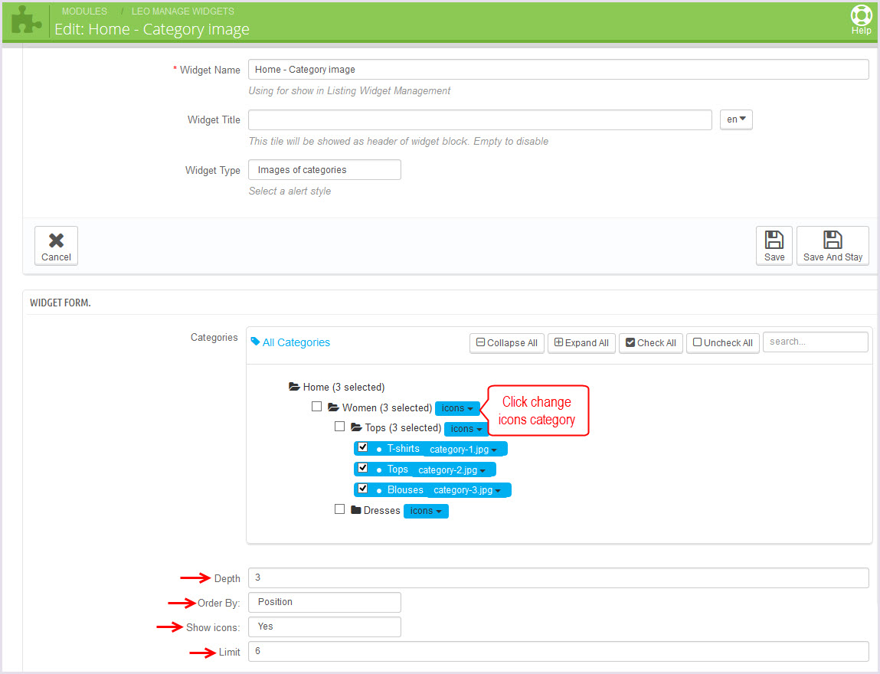The width and height of the screenshot is (880, 674).
Task: Click the All Categories tag icon
Action: (x=256, y=342)
